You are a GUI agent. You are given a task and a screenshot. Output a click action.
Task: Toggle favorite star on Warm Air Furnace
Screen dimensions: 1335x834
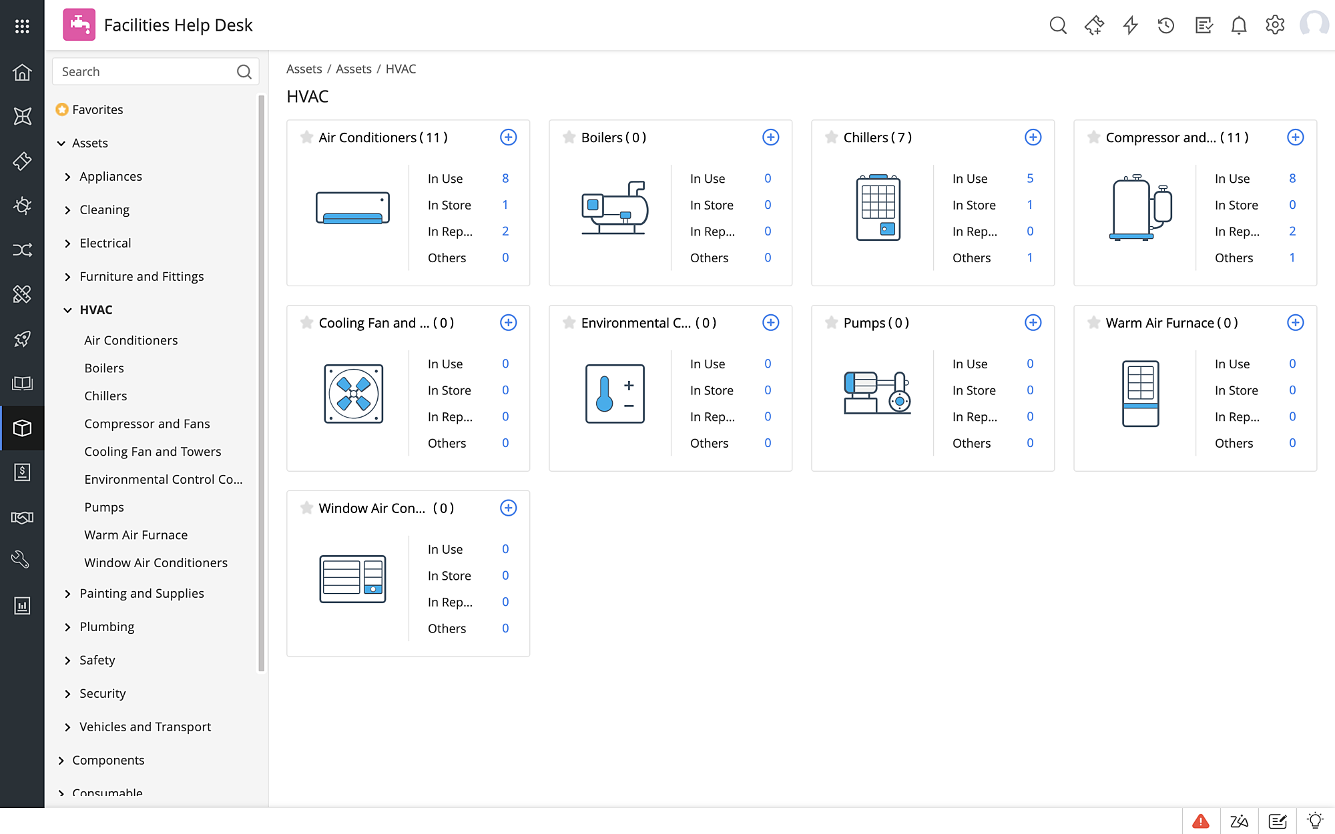click(1093, 323)
